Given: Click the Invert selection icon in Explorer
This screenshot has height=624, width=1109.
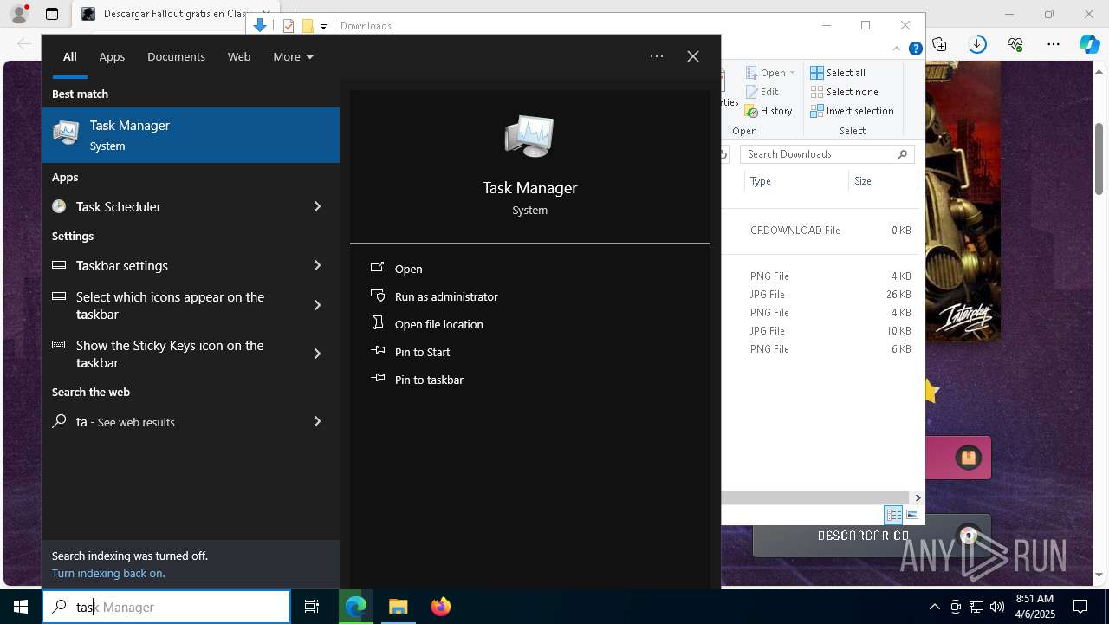Looking at the screenshot, I should [x=816, y=111].
